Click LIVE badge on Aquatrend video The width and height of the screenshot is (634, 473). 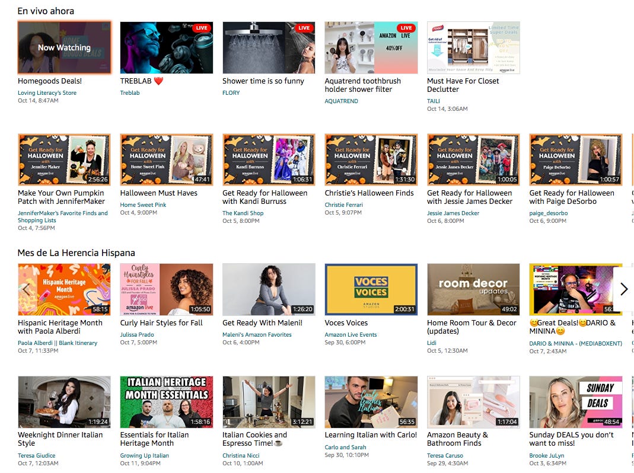406,28
